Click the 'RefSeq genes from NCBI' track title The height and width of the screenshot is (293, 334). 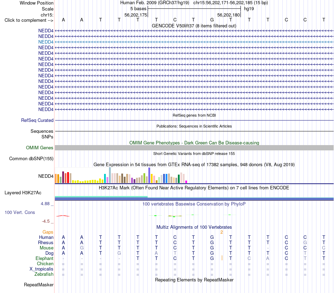click(x=194, y=115)
